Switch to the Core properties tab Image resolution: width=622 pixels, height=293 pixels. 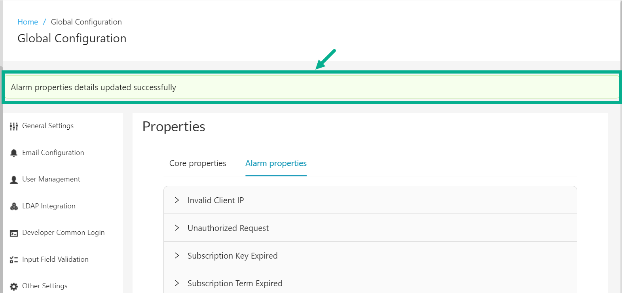pos(197,163)
